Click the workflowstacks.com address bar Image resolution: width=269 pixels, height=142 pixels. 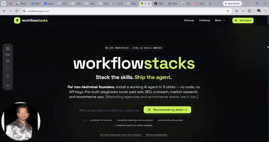[x=126, y=11]
